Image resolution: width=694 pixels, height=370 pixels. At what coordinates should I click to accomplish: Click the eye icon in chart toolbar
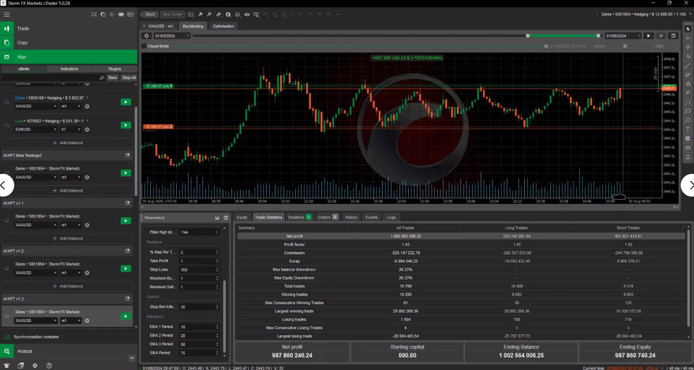247,14
